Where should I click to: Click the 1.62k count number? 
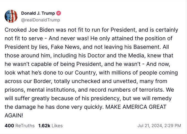(44, 126)
